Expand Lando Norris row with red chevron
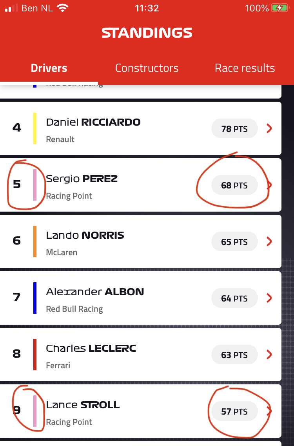The width and height of the screenshot is (294, 446). coord(269,241)
